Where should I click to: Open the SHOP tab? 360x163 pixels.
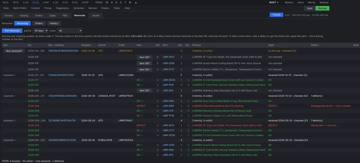85,2
